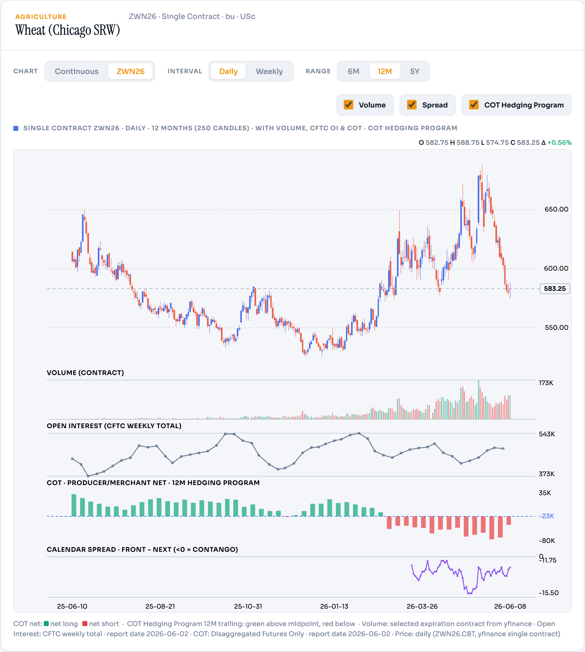Click the 600.00 price axis label

click(556, 268)
